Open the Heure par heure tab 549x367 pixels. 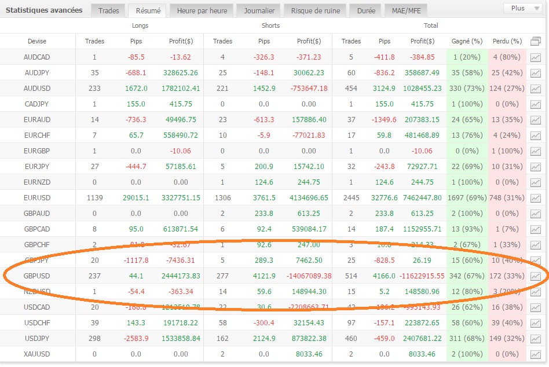point(202,10)
